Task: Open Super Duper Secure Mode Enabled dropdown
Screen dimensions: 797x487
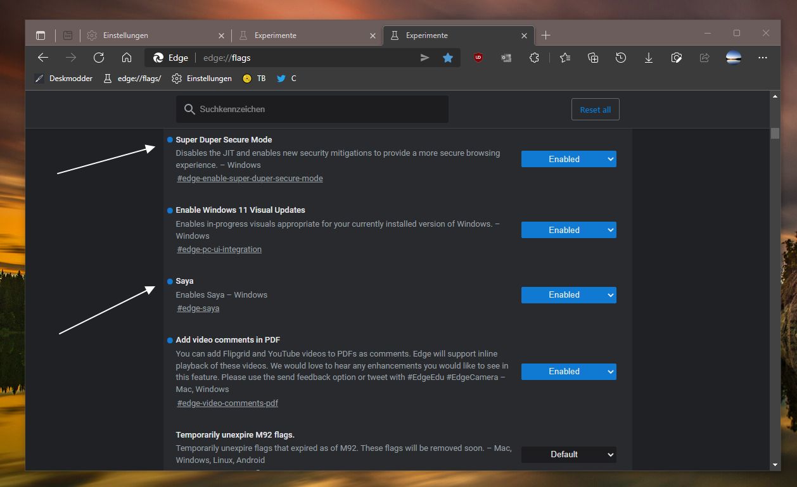Action: (x=569, y=159)
